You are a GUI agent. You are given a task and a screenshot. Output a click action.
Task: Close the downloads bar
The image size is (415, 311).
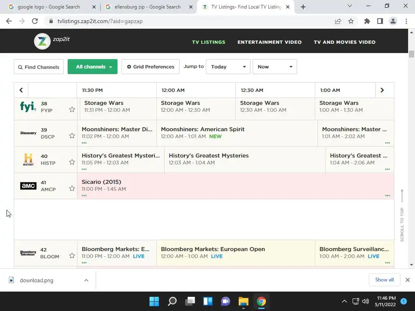pyautogui.click(x=408, y=280)
